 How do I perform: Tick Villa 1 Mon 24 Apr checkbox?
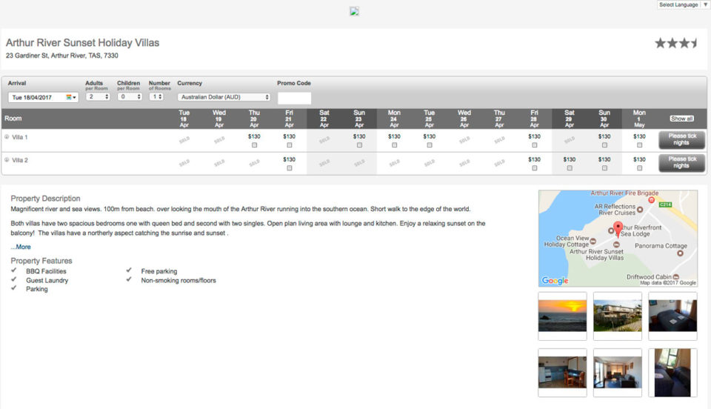pyautogui.click(x=395, y=145)
